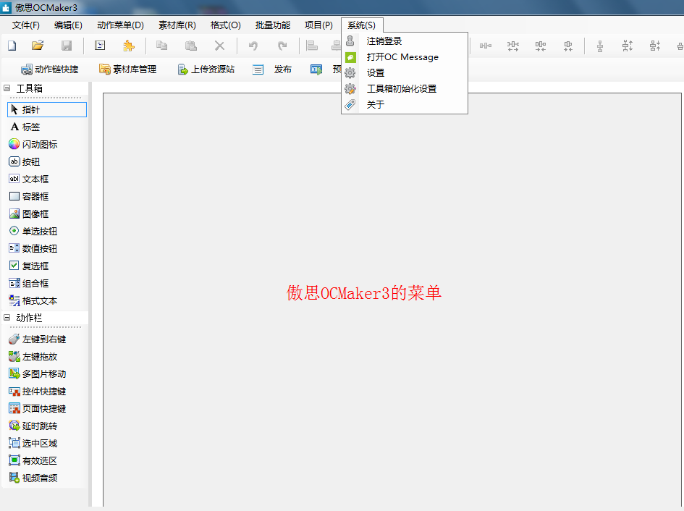Click equal vertical spacing icon
684x511 pixels.
[x=600, y=46]
